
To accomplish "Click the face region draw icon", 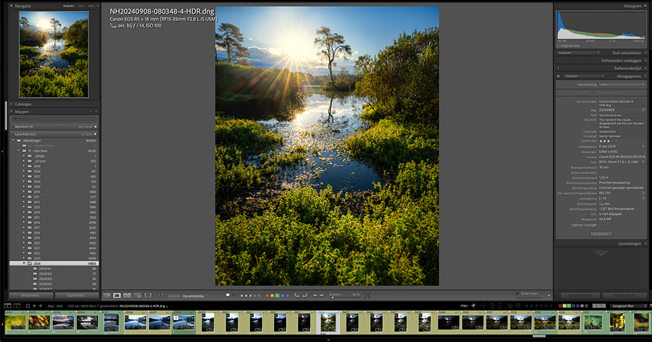I will tap(367, 295).
